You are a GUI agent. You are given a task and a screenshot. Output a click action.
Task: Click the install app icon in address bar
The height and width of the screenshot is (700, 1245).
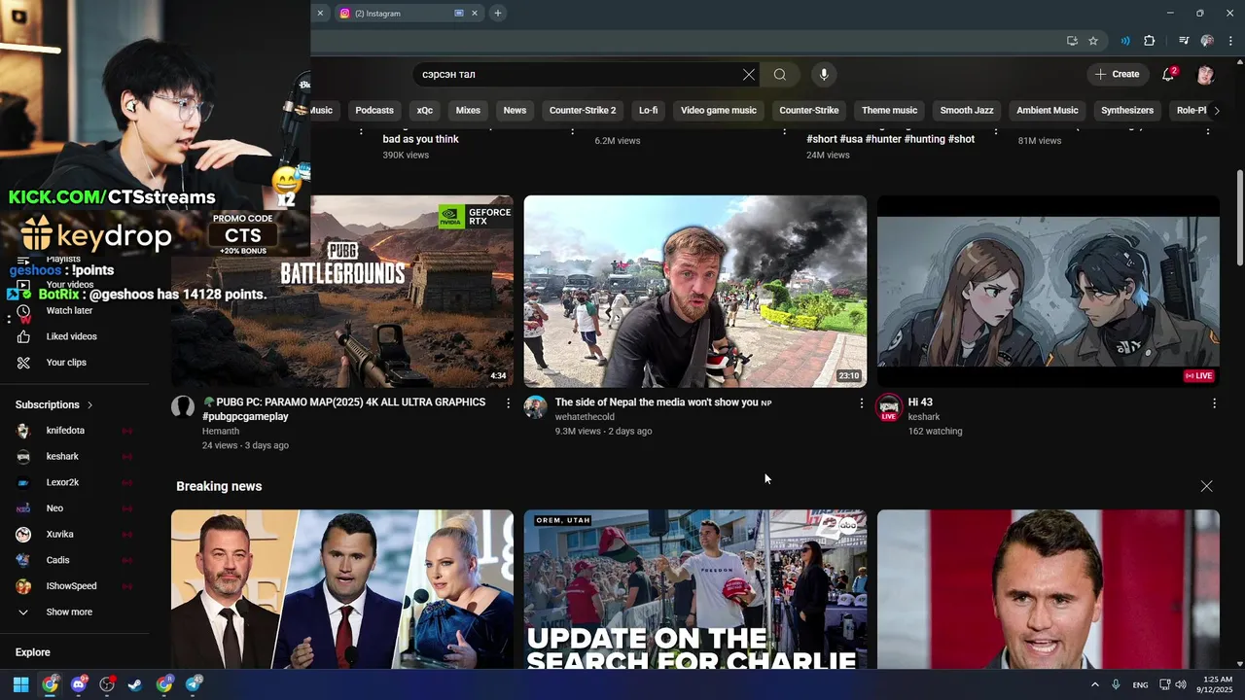(1072, 41)
